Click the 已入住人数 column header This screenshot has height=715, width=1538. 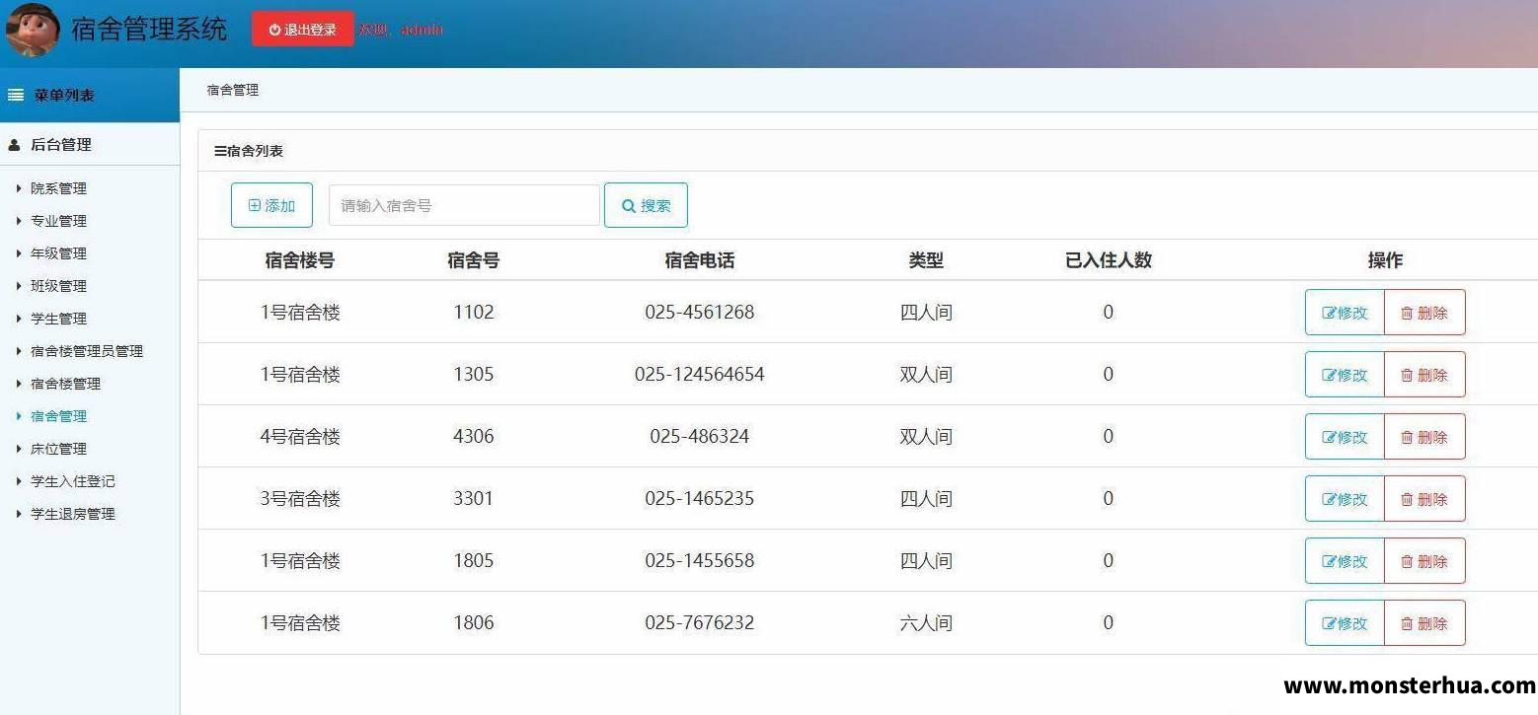[1109, 260]
